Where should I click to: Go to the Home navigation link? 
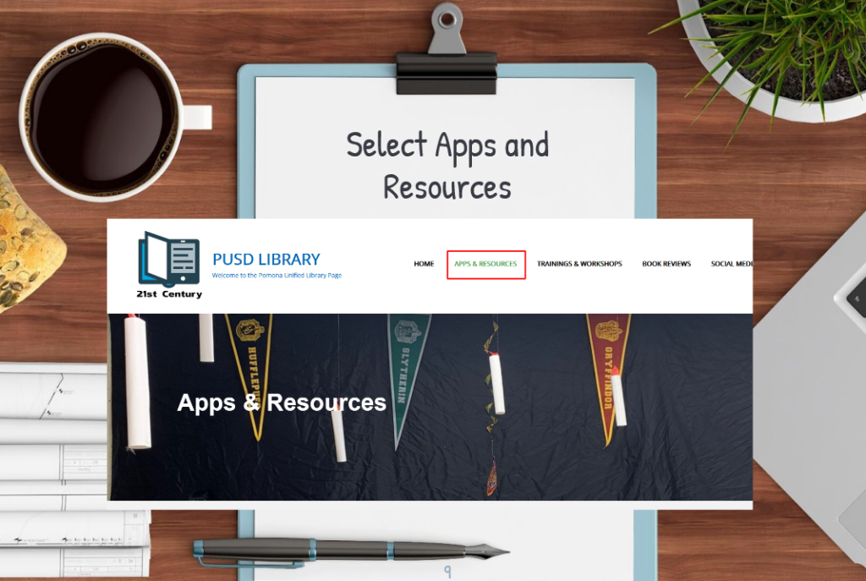(x=424, y=264)
